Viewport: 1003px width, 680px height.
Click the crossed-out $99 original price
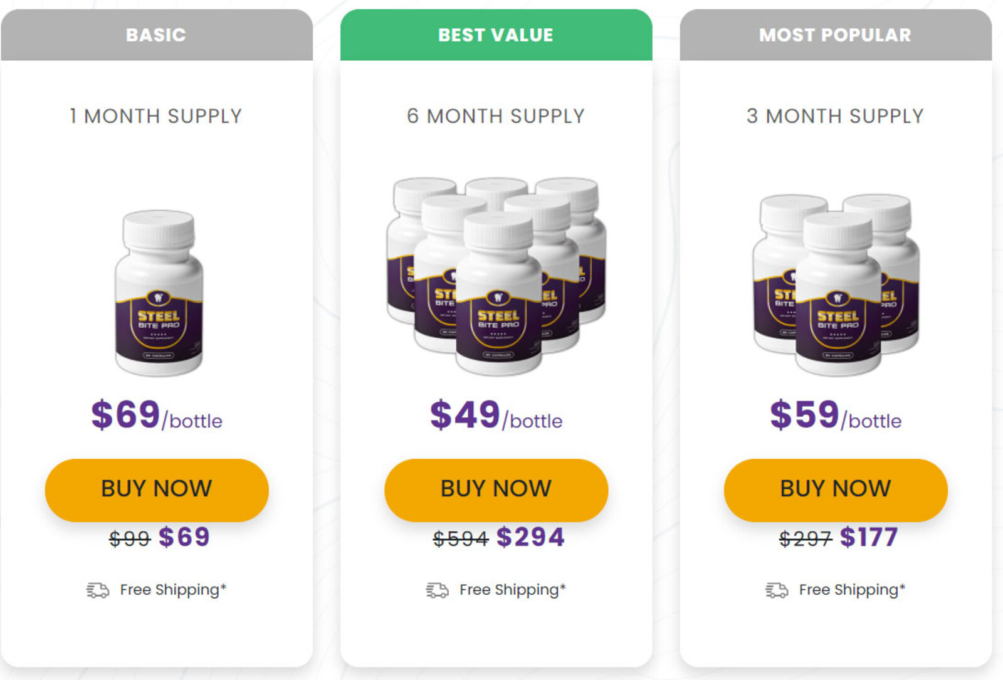[130, 538]
